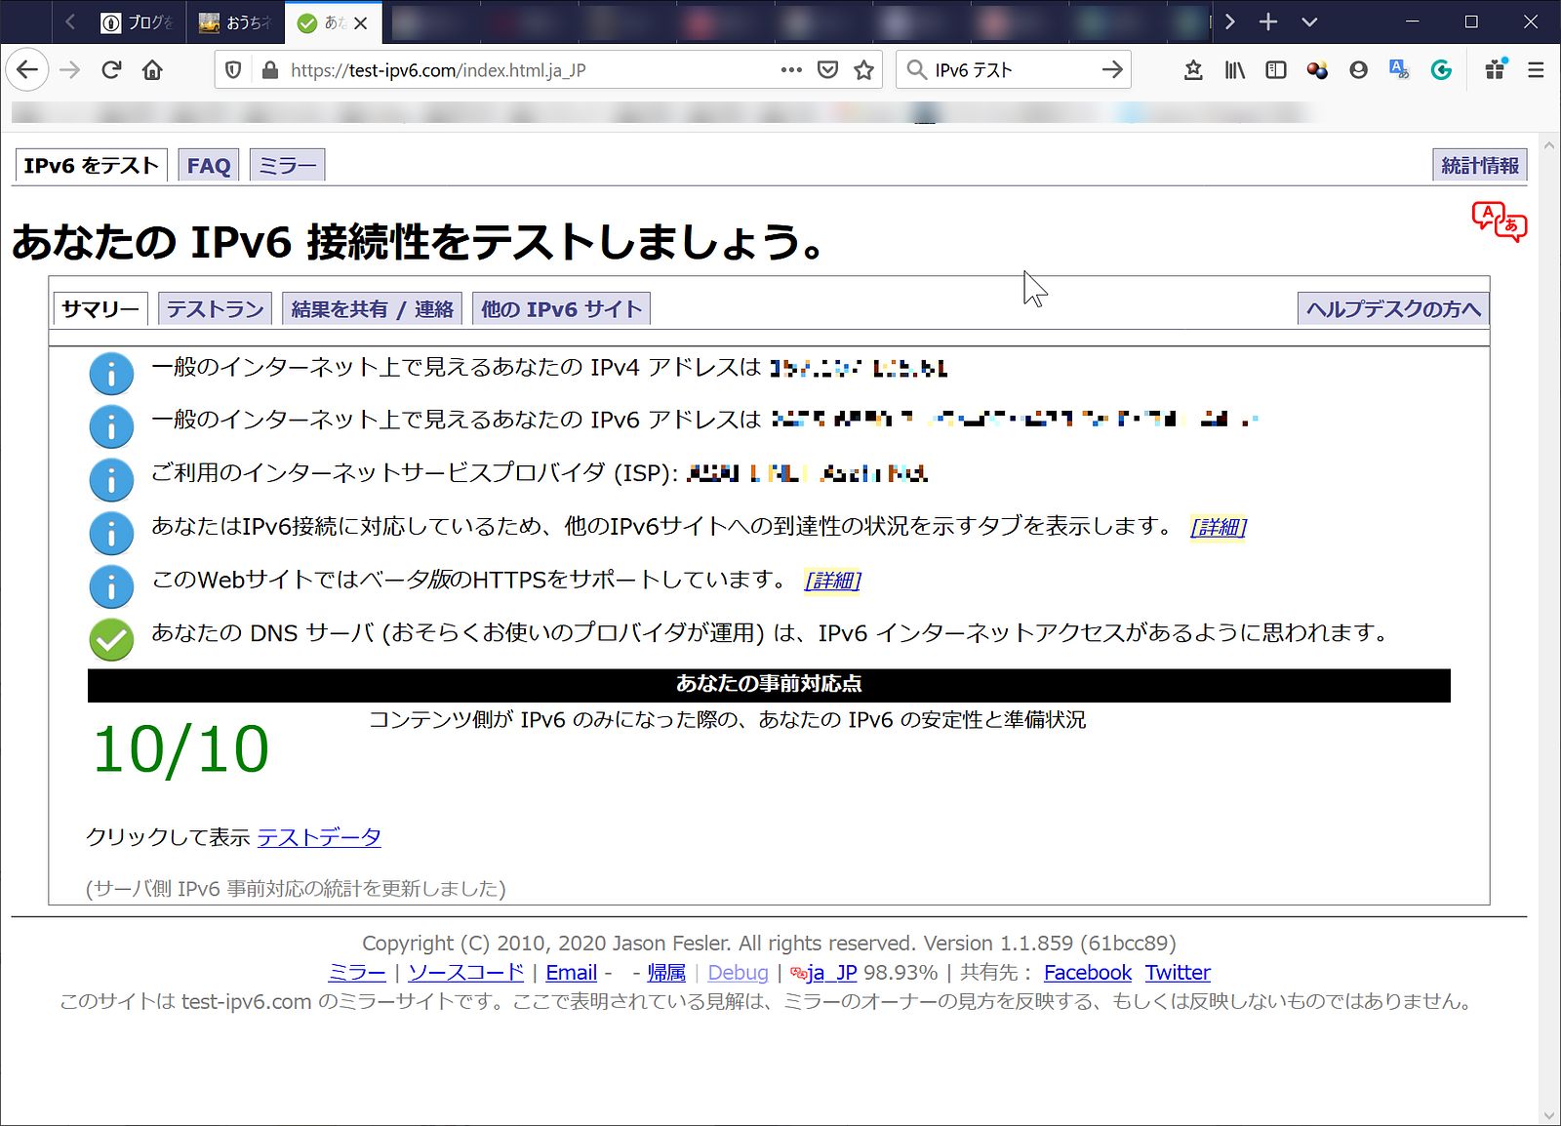This screenshot has width=1561, height=1126.
Task: Click the search magnifier icon
Action: 916,70
